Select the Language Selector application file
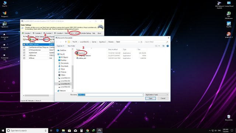Image resolution: width=236 pixels, height=133 pixels. pyautogui.click(x=84, y=56)
